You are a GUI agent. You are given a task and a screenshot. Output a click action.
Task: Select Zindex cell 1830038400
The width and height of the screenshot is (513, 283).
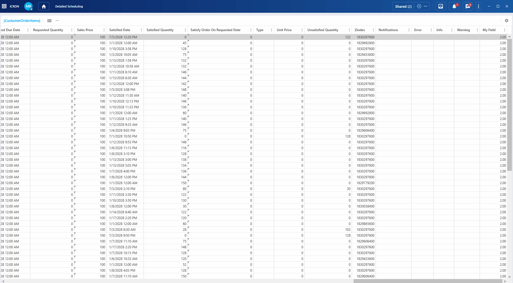[364, 206]
